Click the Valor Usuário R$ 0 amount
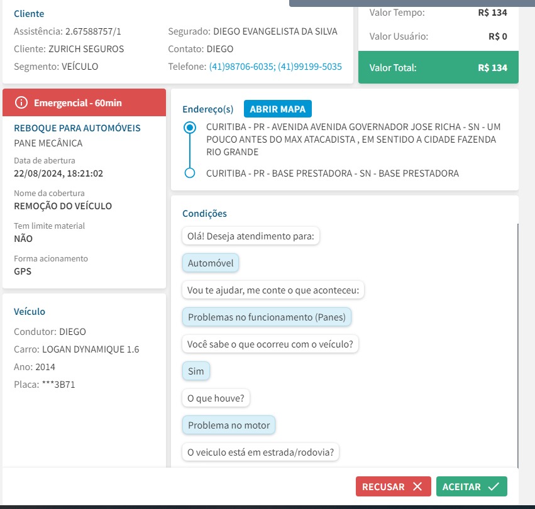Viewport: 535px width, 509px height. click(x=498, y=36)
